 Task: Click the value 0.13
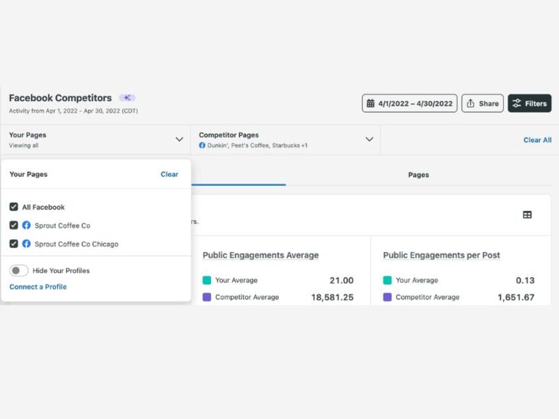click(525, 280)
